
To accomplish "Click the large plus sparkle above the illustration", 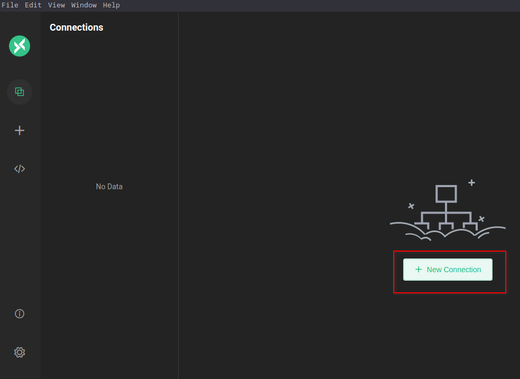I will pos(471,183).
